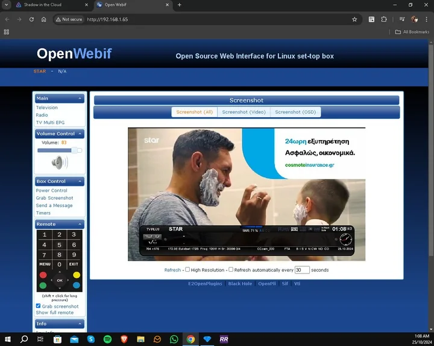This screenshot has width=434, height=346.
Task: Adjust the volume slider handle
Action: coord(74,150)
